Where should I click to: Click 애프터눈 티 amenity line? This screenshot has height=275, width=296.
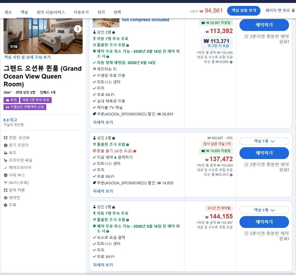105,69
